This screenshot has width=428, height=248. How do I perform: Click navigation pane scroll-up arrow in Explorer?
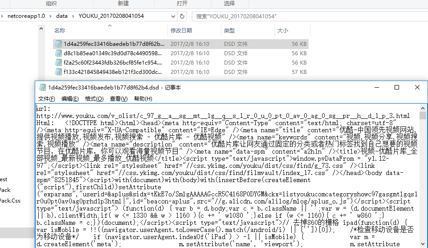click(x=41, y=28)
